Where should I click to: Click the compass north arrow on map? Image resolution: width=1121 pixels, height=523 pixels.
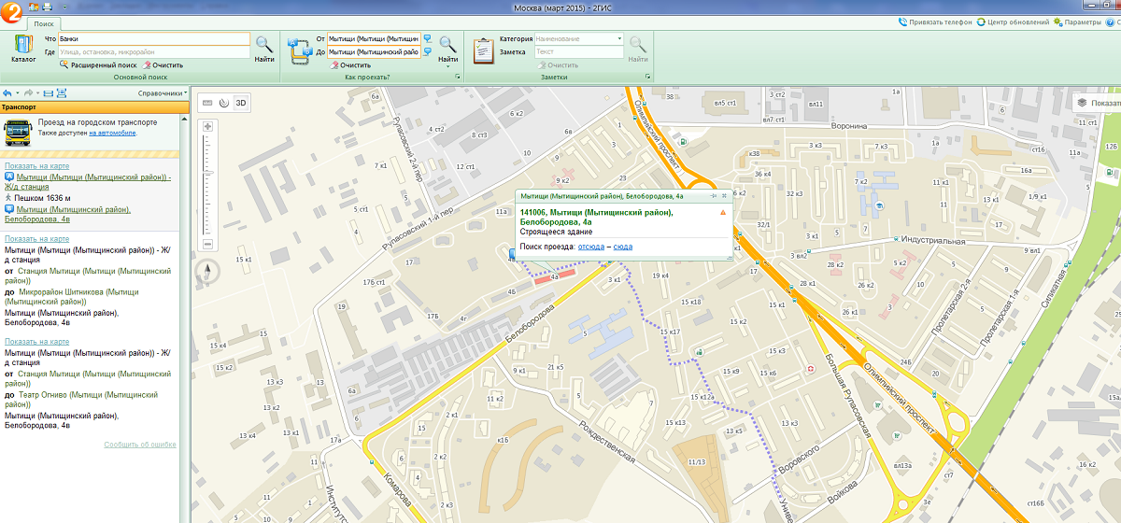coord(207,272)
